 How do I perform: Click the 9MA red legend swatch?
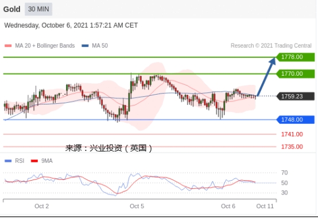[34, 161]
